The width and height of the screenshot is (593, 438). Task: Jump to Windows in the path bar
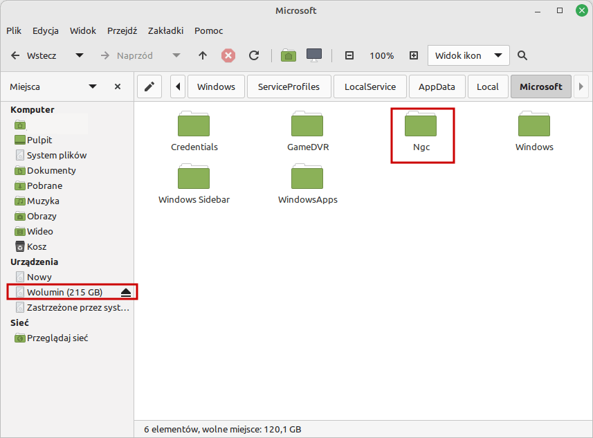216,86
